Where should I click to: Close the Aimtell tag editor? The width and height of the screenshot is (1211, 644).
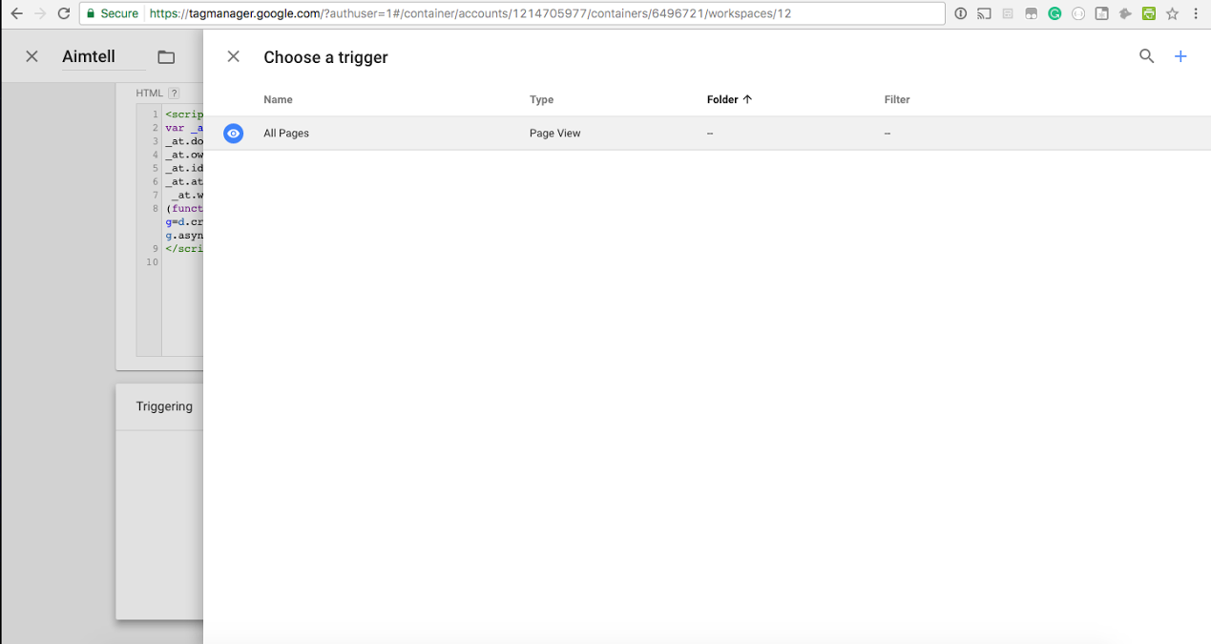31,57
